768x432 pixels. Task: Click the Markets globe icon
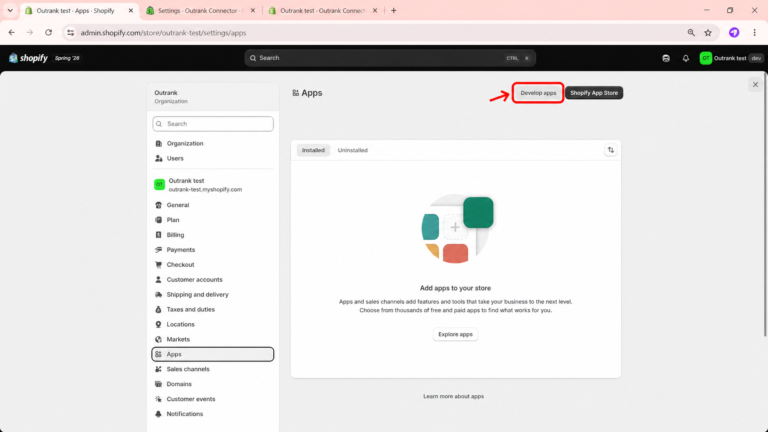[x=159, y=339]
